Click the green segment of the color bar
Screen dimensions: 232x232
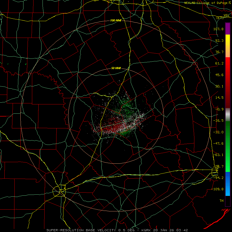(x=228, y=146)
